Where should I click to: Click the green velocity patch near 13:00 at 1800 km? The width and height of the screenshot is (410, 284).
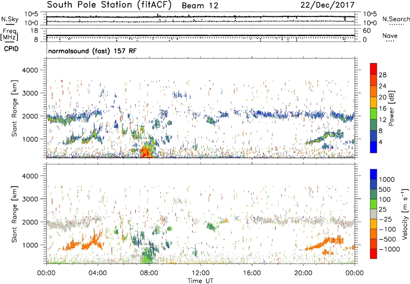pos(211,226)
